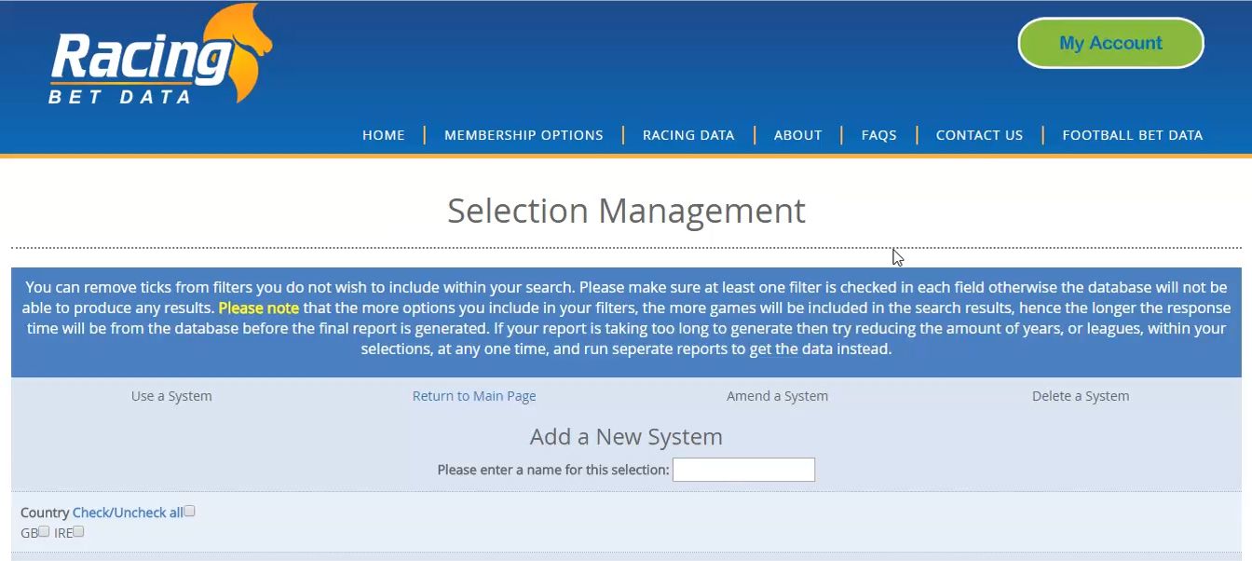This screenshot has width=1252, height=561.
Task: Open MEMBERSHIP OPTIONS in the navigation bar
Action: [x=524, y=135]
